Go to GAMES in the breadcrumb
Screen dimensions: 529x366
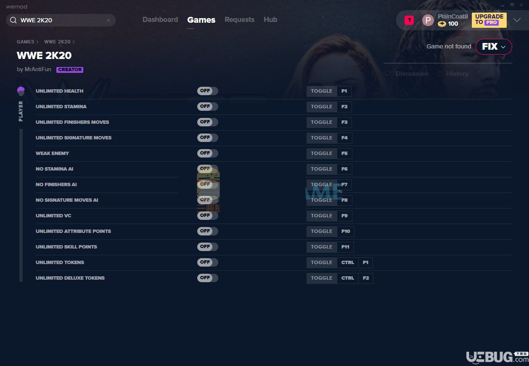[x=26, y=42]
